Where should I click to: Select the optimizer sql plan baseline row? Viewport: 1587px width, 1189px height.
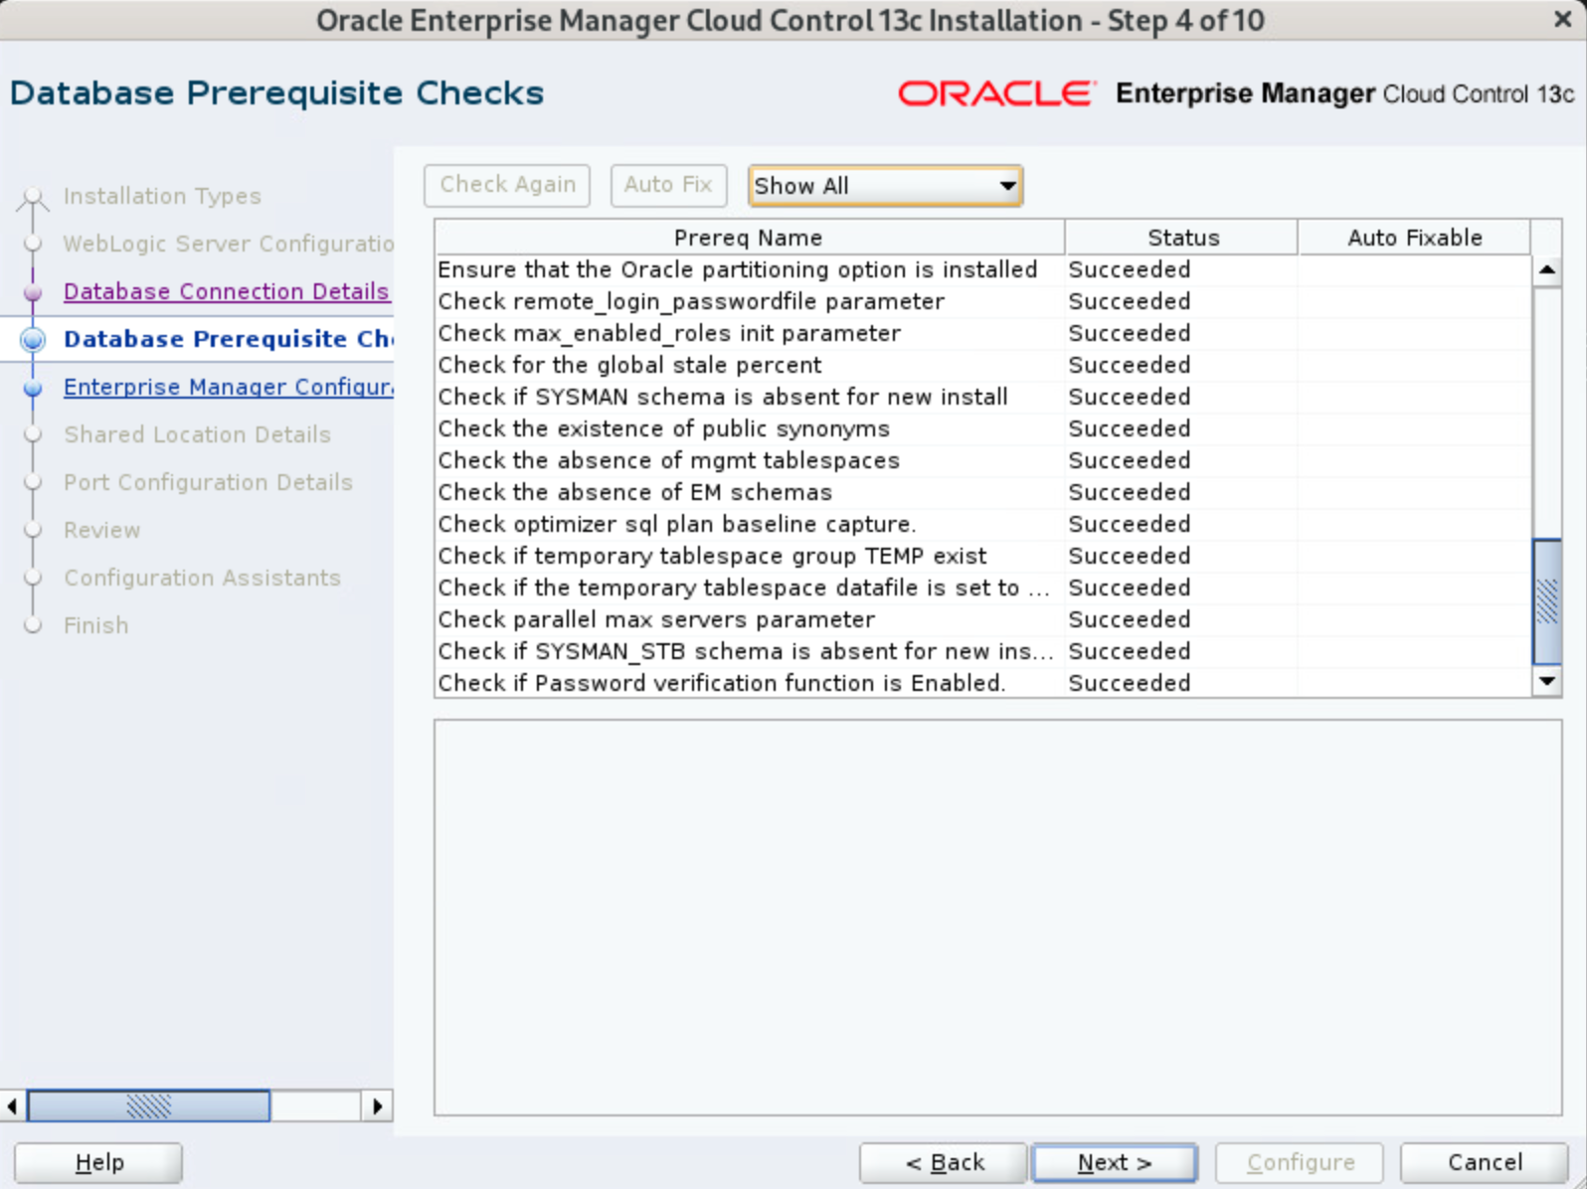point(982,524)
